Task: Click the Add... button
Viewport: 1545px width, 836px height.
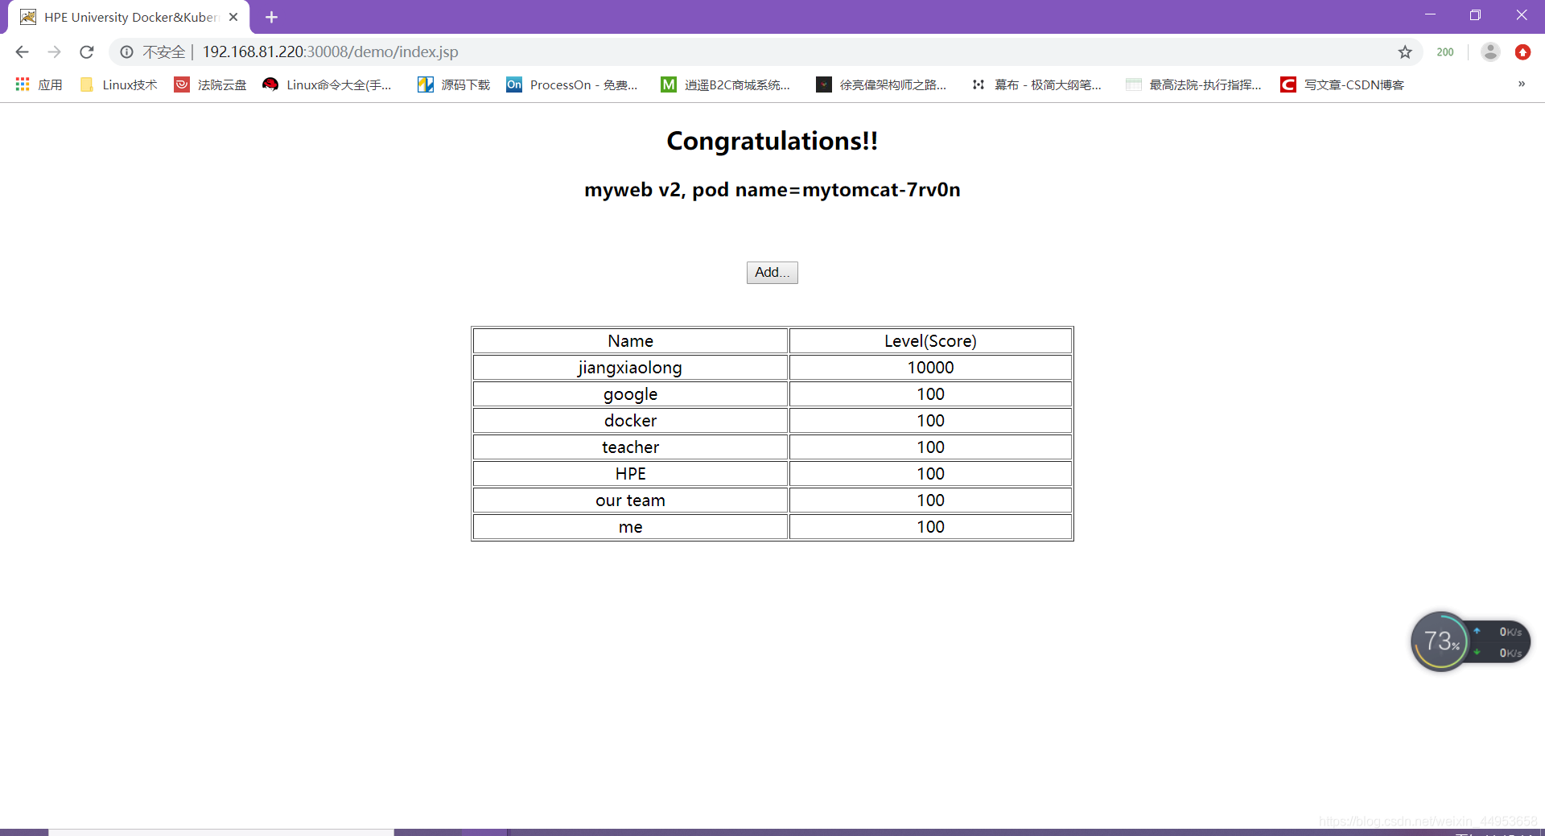Action: (x=772, y=273)
